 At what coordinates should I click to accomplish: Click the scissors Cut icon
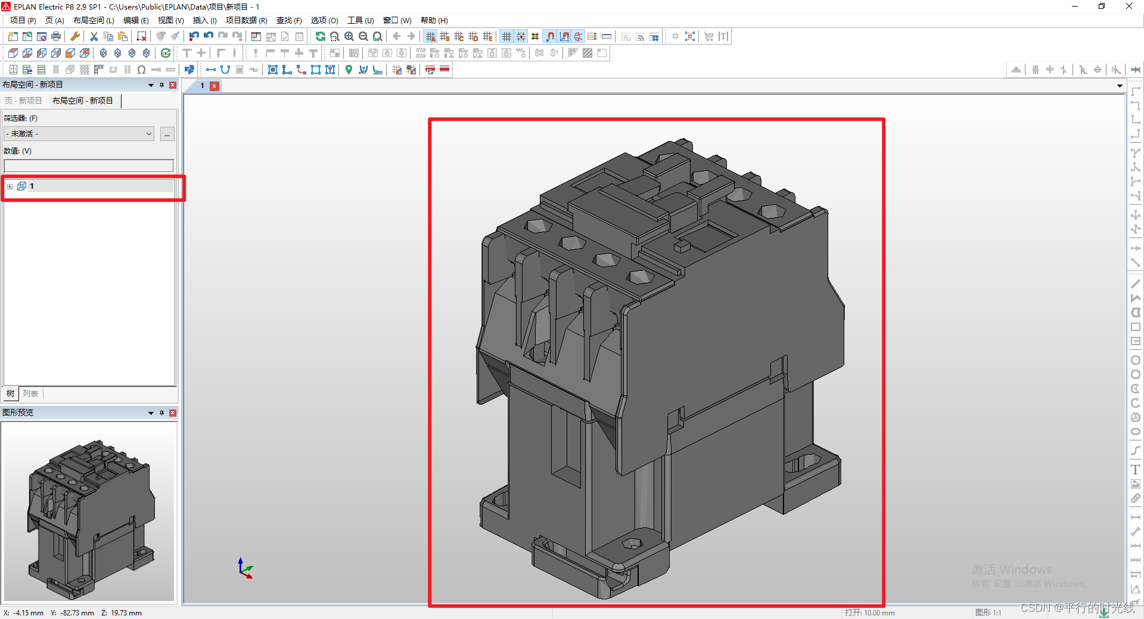94,36
